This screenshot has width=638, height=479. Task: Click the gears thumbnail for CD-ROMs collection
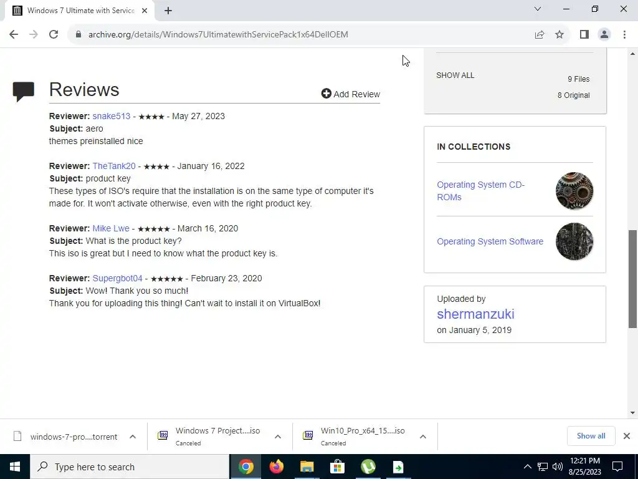click(x=574, y=191)
